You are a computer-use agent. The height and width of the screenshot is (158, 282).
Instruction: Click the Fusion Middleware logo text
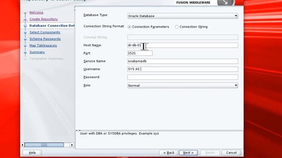tap(193, 3)
